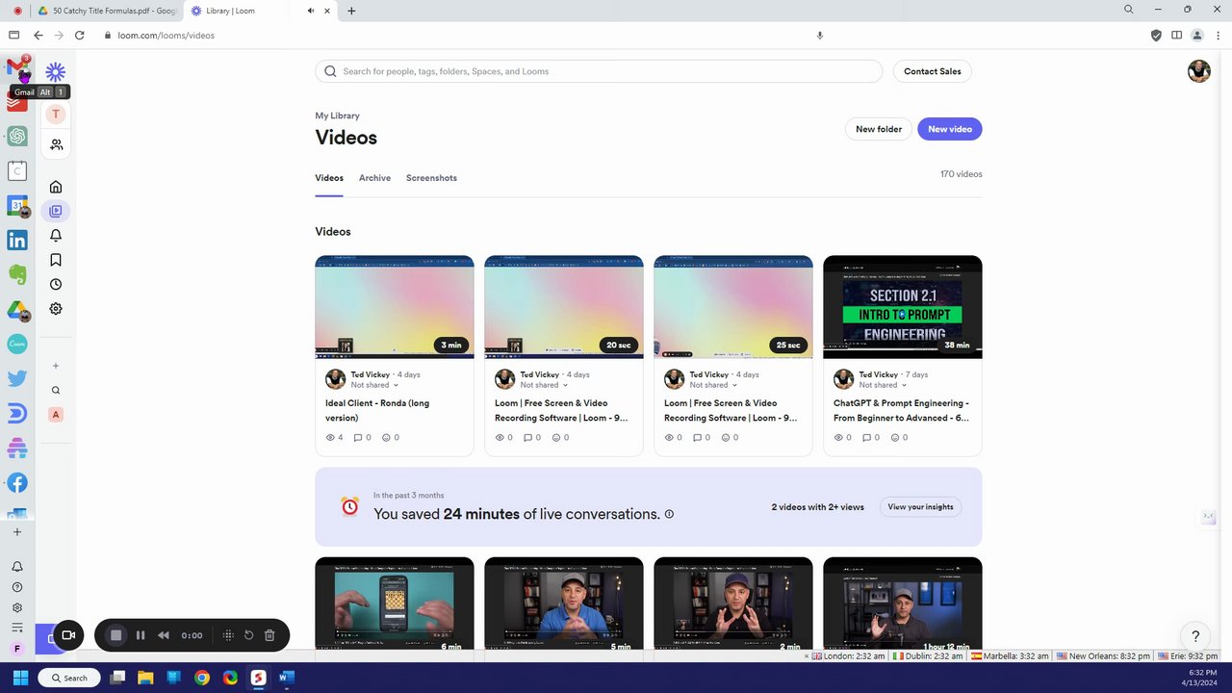Expand Not shared on Ideal Client card

pyautogui.click(x=374, y=385)
